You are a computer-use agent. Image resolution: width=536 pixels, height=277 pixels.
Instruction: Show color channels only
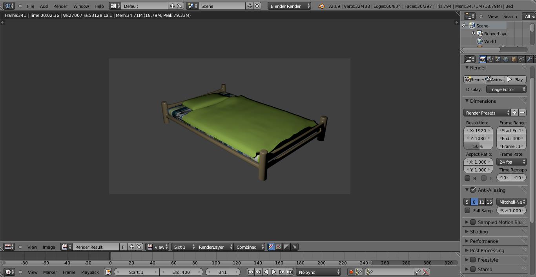tap(279, 247)
